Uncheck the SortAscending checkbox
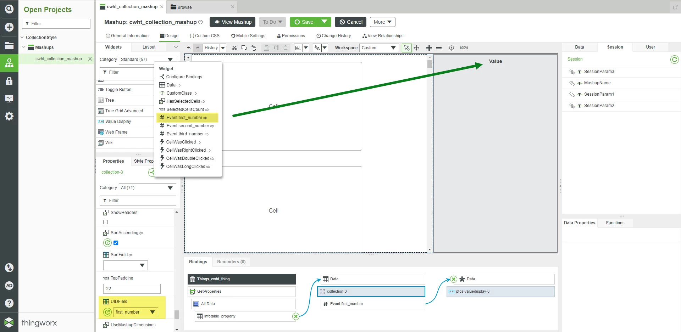The height and width of the screenshot is (332, 681). [116, 243]
